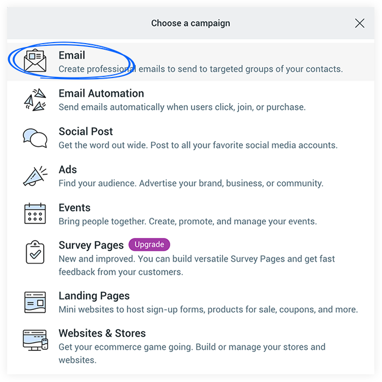
Task: Select the Ads campaign heading
Action: (x=68, y=170)
